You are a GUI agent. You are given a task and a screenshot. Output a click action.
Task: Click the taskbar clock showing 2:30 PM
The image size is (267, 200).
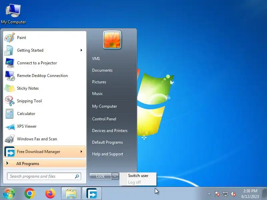coord(250,194)
